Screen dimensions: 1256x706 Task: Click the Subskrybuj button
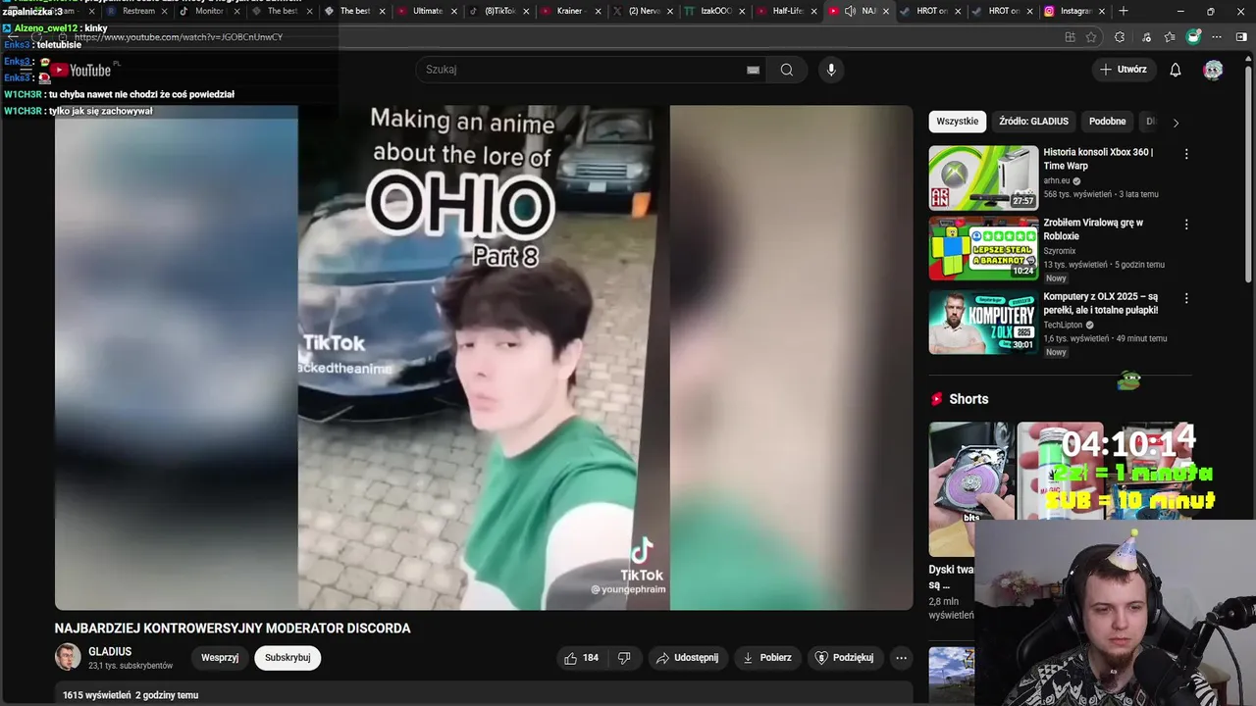[x=288, y=658]
